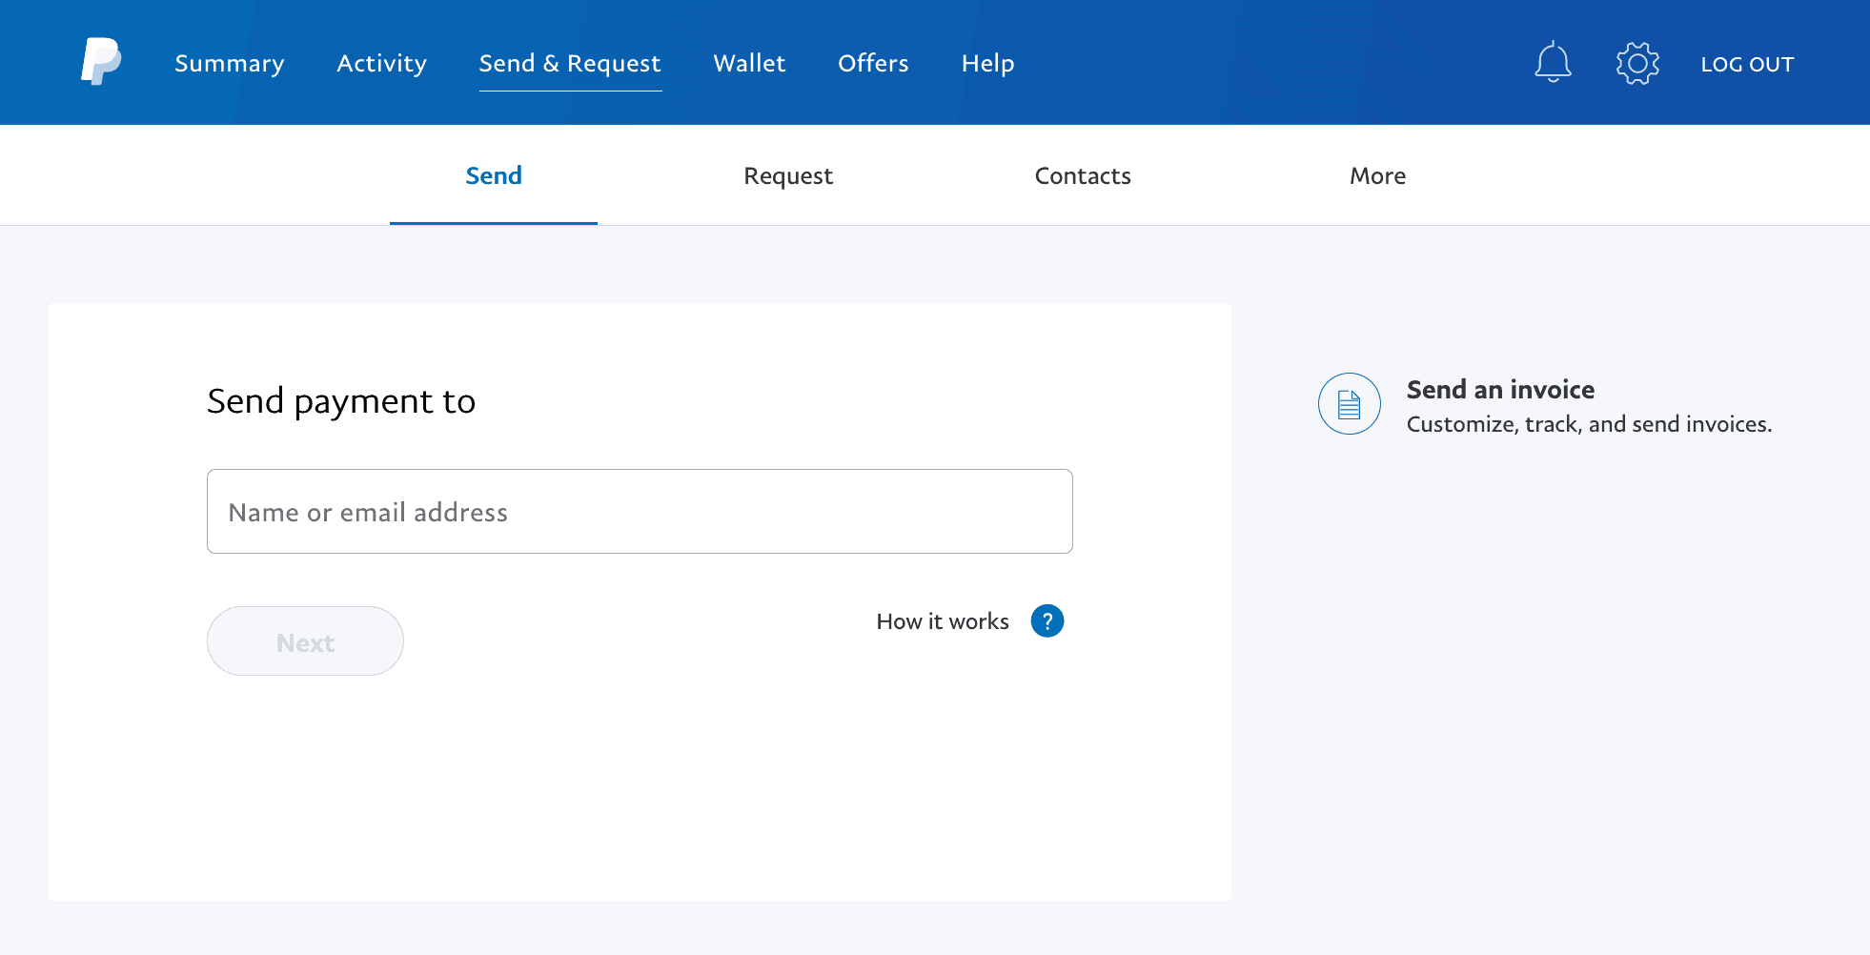The width and height of the screenshot is (1870, 955).
Task: Open the Help section
Action: (x=987, y=63)
